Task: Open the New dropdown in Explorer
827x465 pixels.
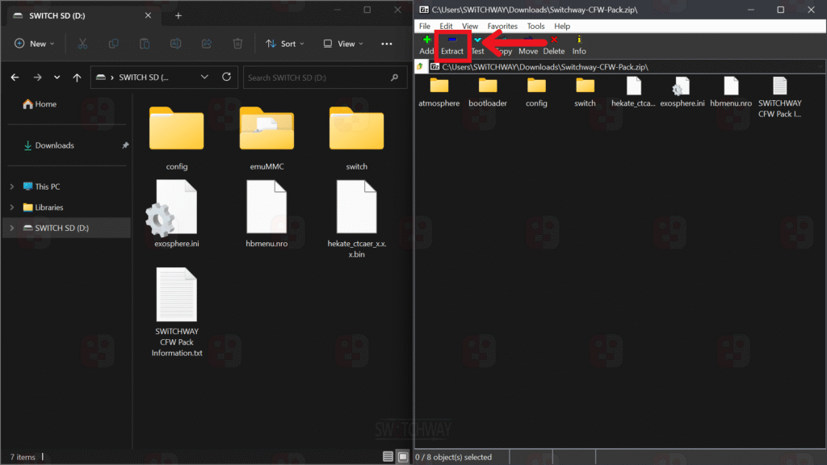Action: tap(34, 44)
